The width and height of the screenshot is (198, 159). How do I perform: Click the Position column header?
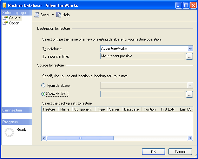click(150, 109)
